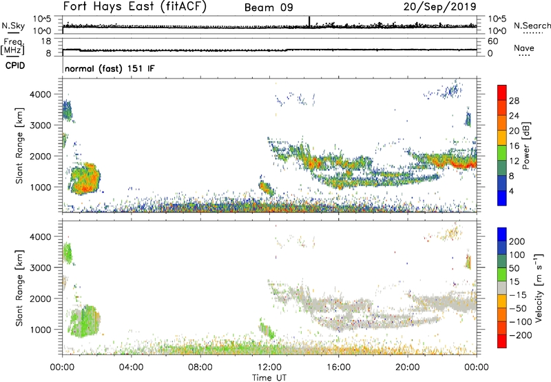Click the '04:00' time axis tick label

[132, 368]
